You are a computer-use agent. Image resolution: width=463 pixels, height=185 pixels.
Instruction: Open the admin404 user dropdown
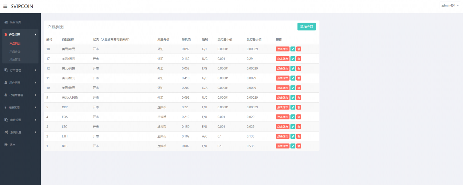pos(450,5)
